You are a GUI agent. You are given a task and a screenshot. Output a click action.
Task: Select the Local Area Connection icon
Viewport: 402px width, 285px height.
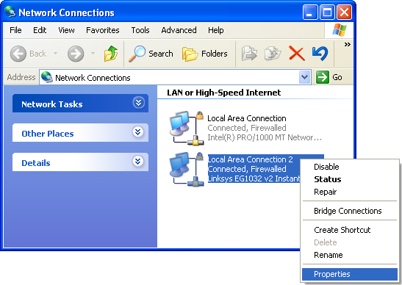pos(187,128)
